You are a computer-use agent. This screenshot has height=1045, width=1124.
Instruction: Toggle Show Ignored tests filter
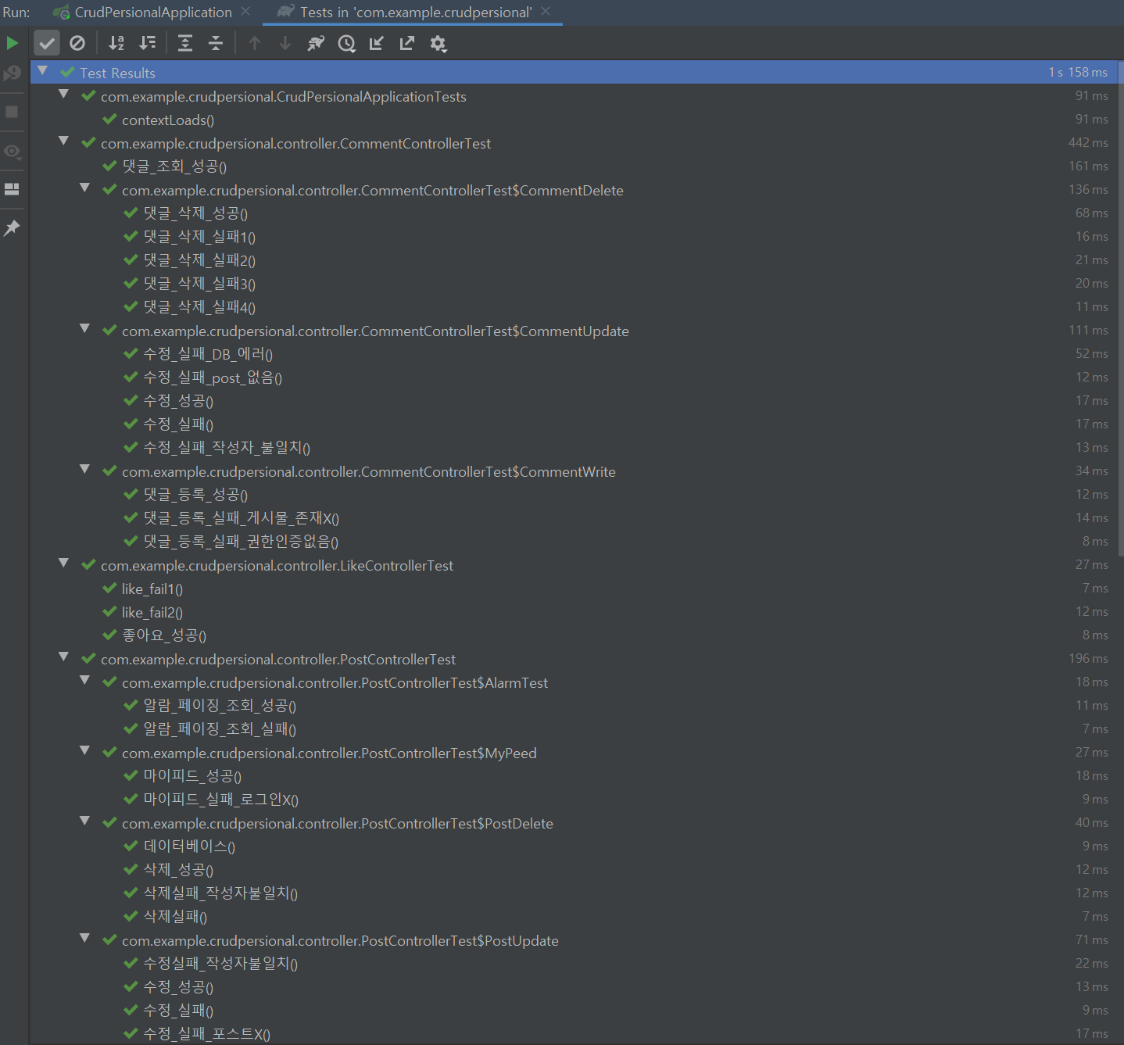pos(77,43)
